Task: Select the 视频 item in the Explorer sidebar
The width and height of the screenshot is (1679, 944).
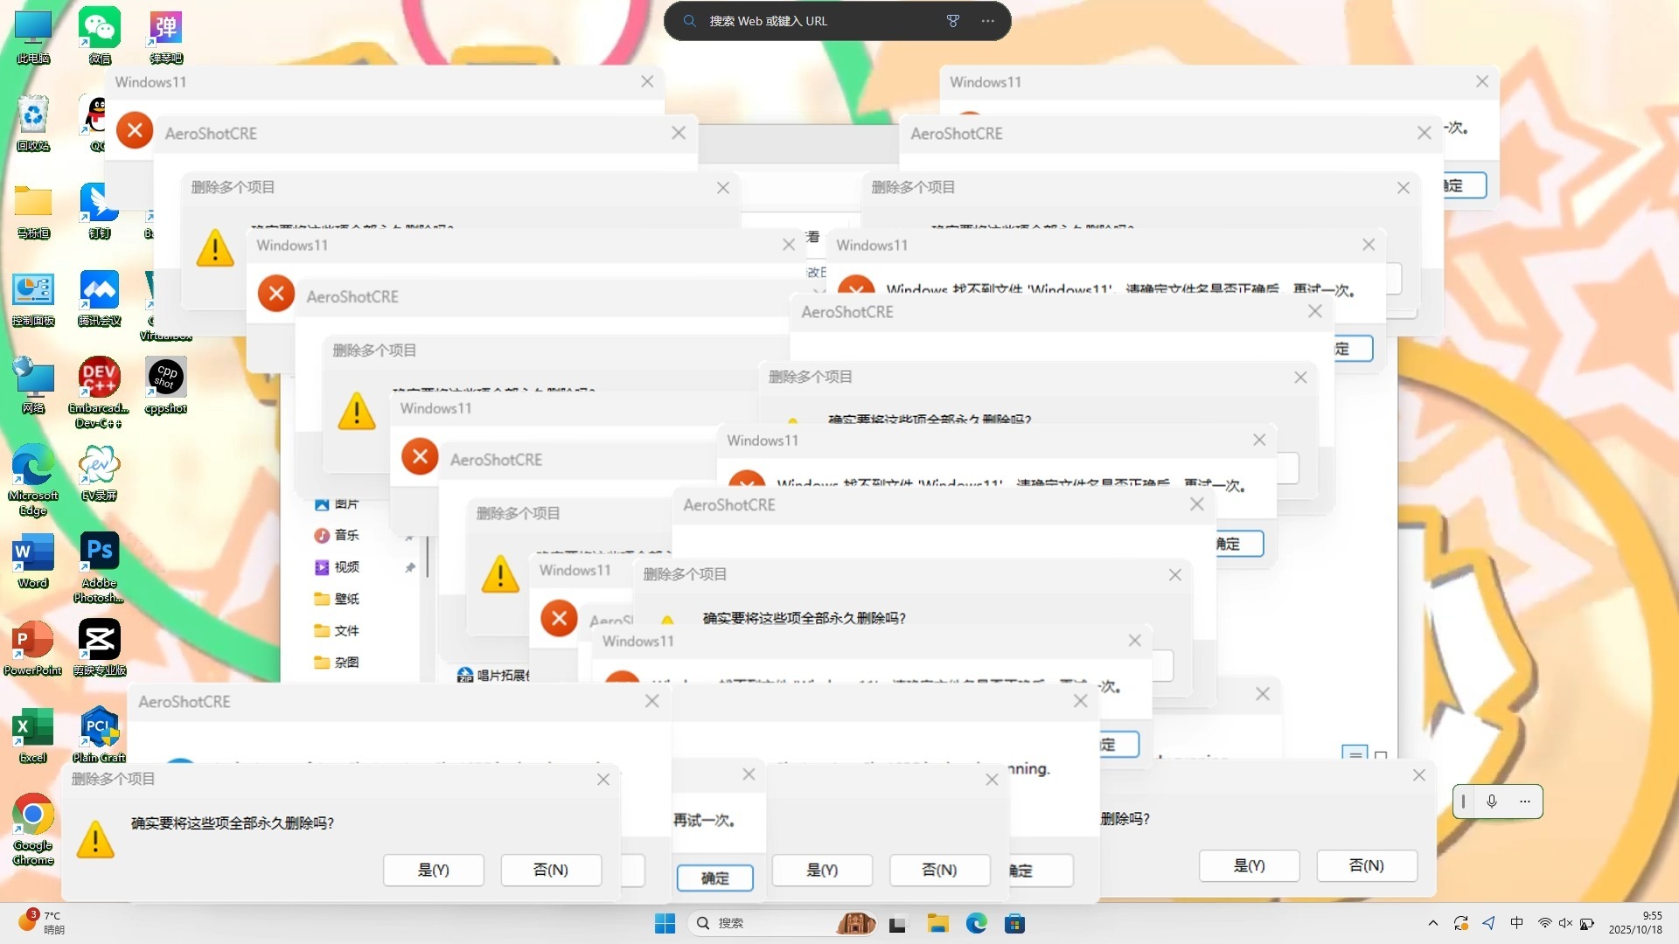Action: coord(346,567)
